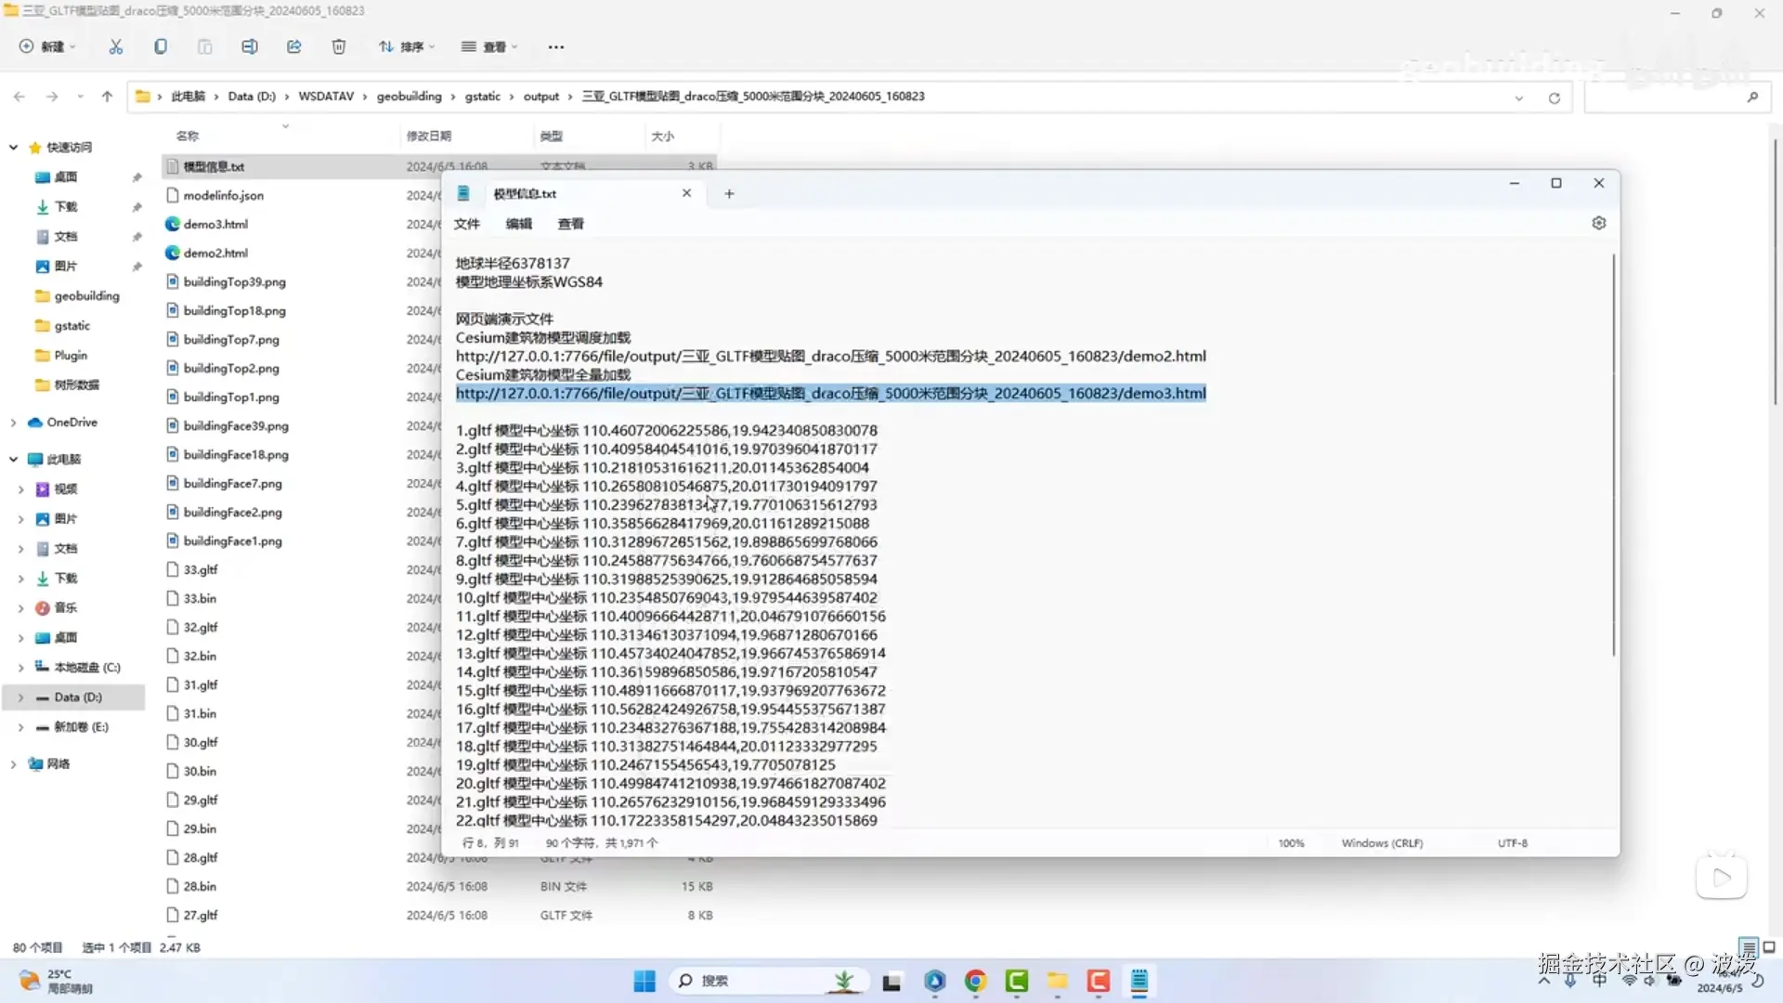This screenshot has height=1003, width=1783.
Task: Expand the Data (D:) tree node
Action: click(x=20, y=697)
